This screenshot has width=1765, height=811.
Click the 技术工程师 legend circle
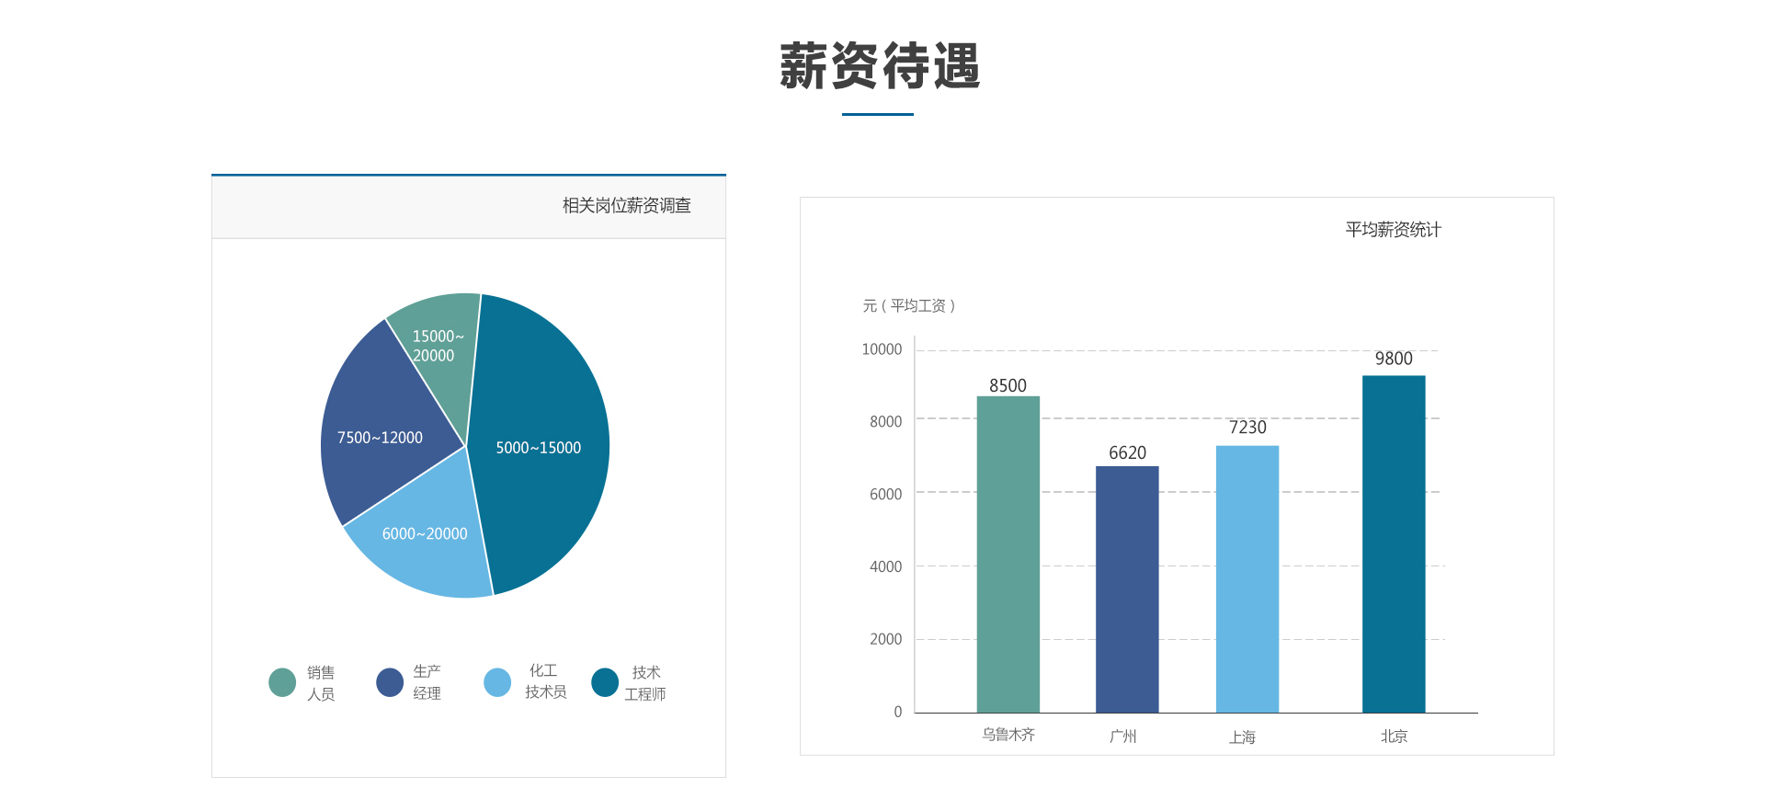(x=605, y=682)
